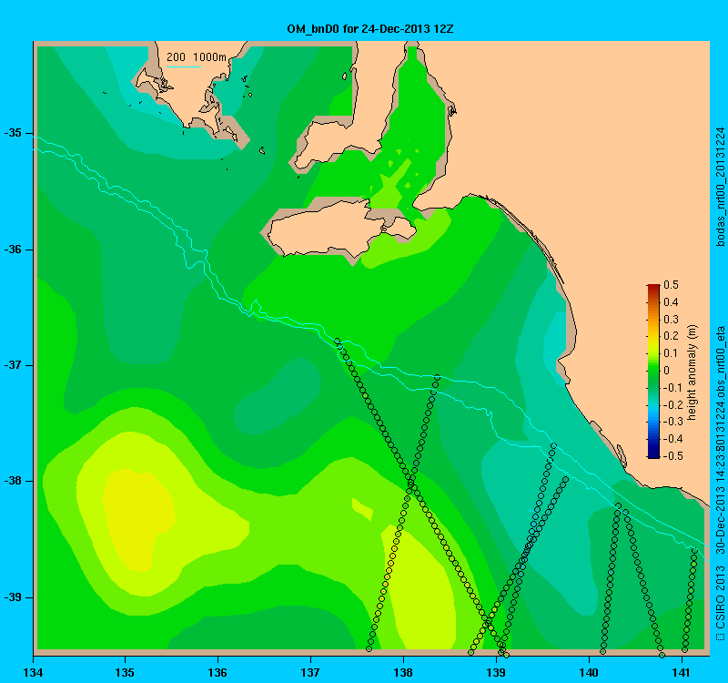728x683 pixels.
Task: Click the longitude label "137"
Action: tap(310, 672)
